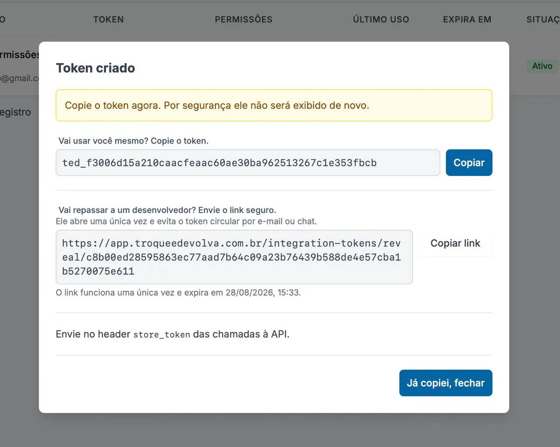
Task: Click the PERMISSÕES column header
Action: pos(244,19)
